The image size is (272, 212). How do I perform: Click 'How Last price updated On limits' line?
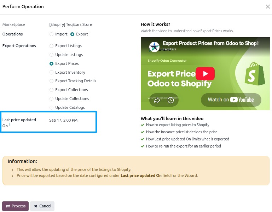(x=187, y=139)
